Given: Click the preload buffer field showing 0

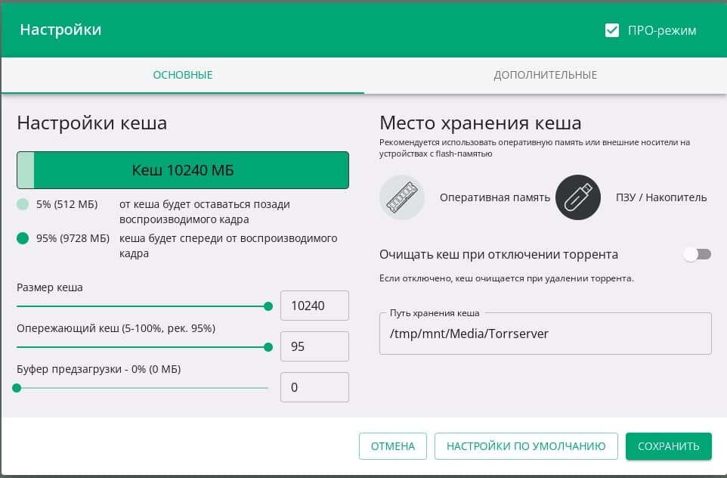Looking at the screenshot, I should pos(314,387).
